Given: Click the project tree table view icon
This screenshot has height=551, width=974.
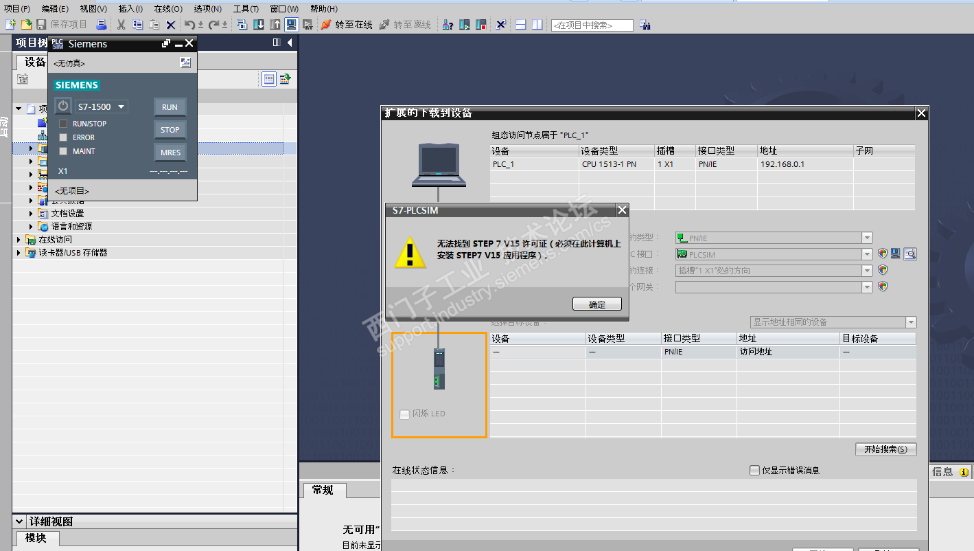Looking at the screenshot, I should point(269,79).
